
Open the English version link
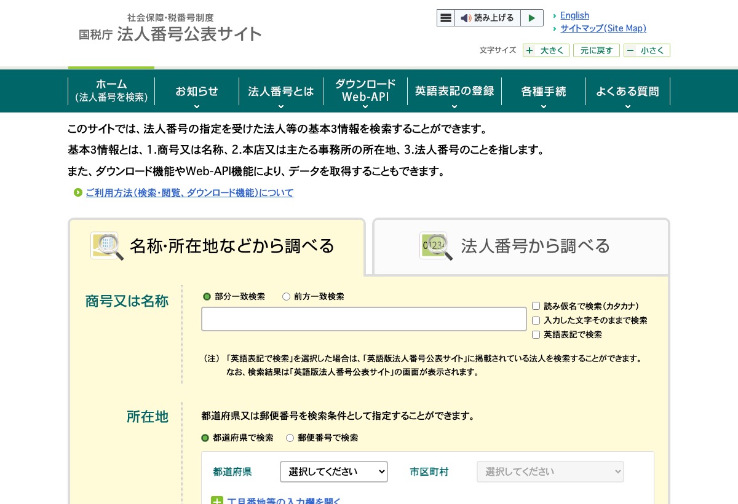point(574,15)
